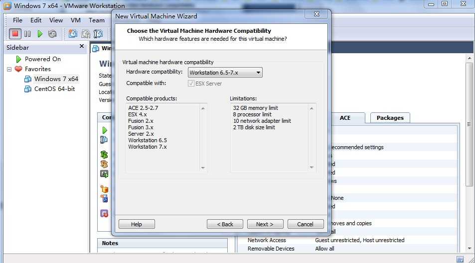This screenshot has height=263, width=475.
Task: Open the Edit menu
Action: coord(36,20)
